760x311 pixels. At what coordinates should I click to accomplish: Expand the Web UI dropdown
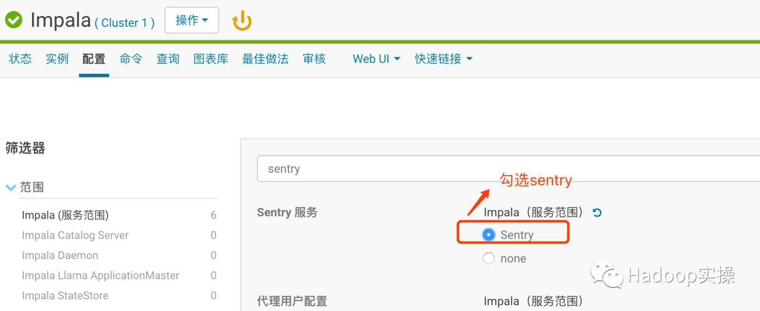(375, 59)
